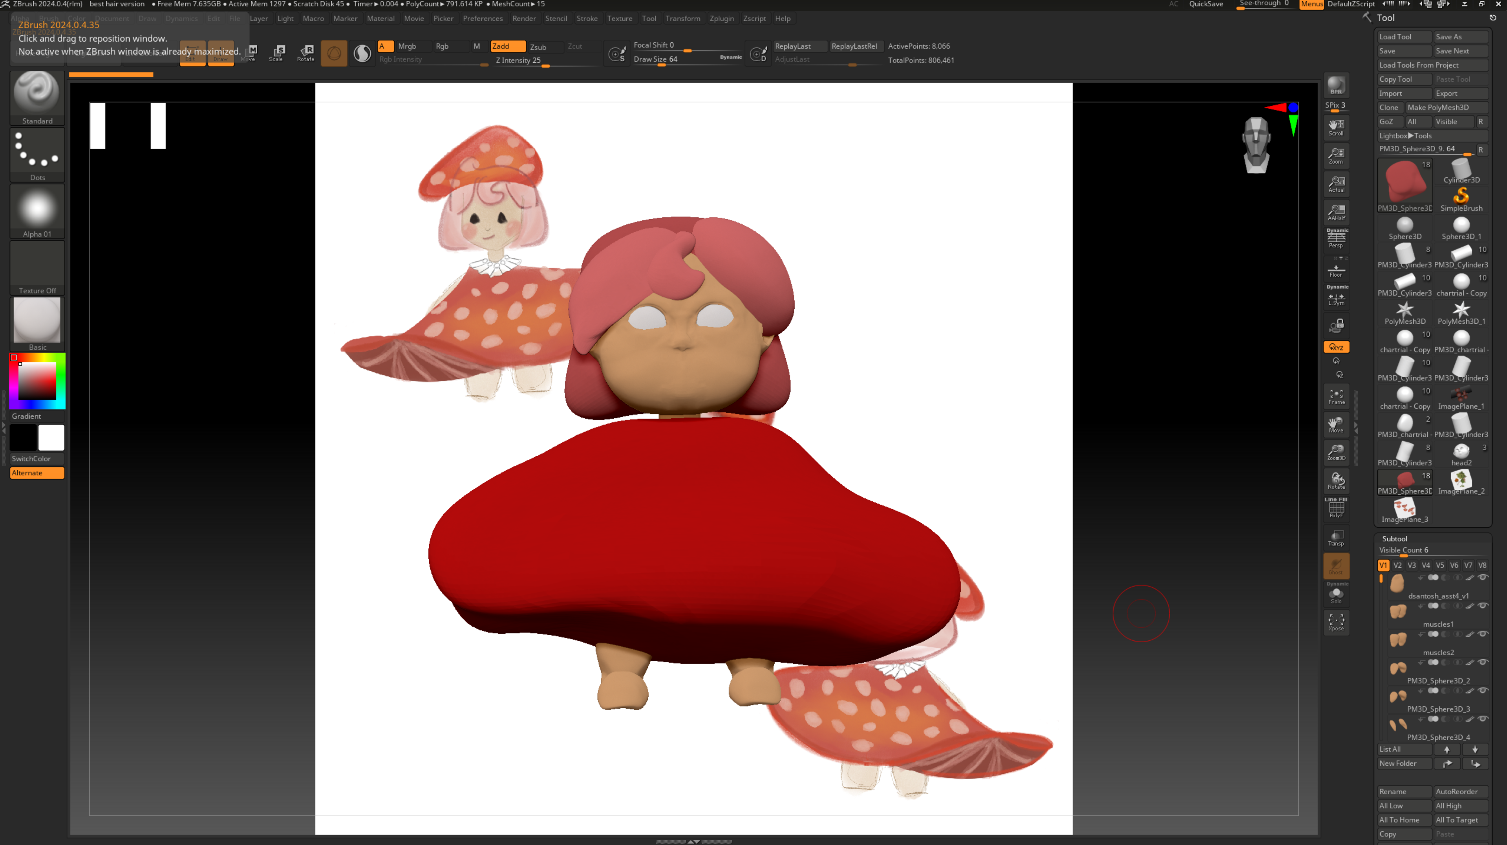The height and width of the screenshot is (845, 1507).
Task: Collapse the Subtool palette section
Action: pyautogui.click(x=1394, y=538)
